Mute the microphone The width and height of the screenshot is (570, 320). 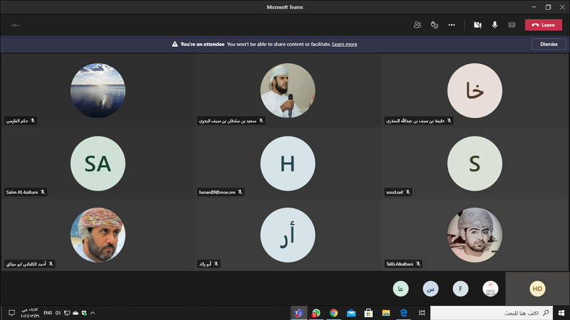[494, 25]
